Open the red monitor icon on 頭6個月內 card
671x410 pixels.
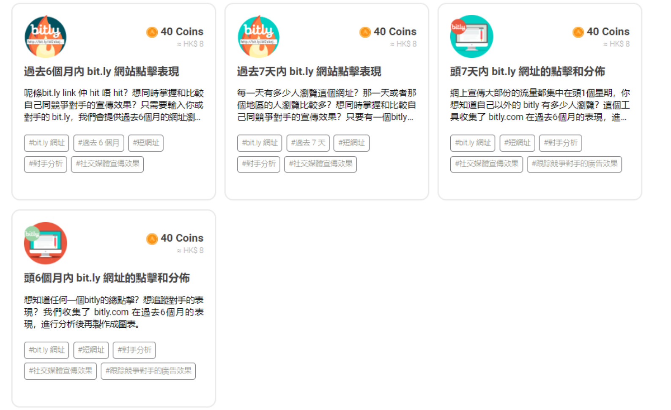46,243
